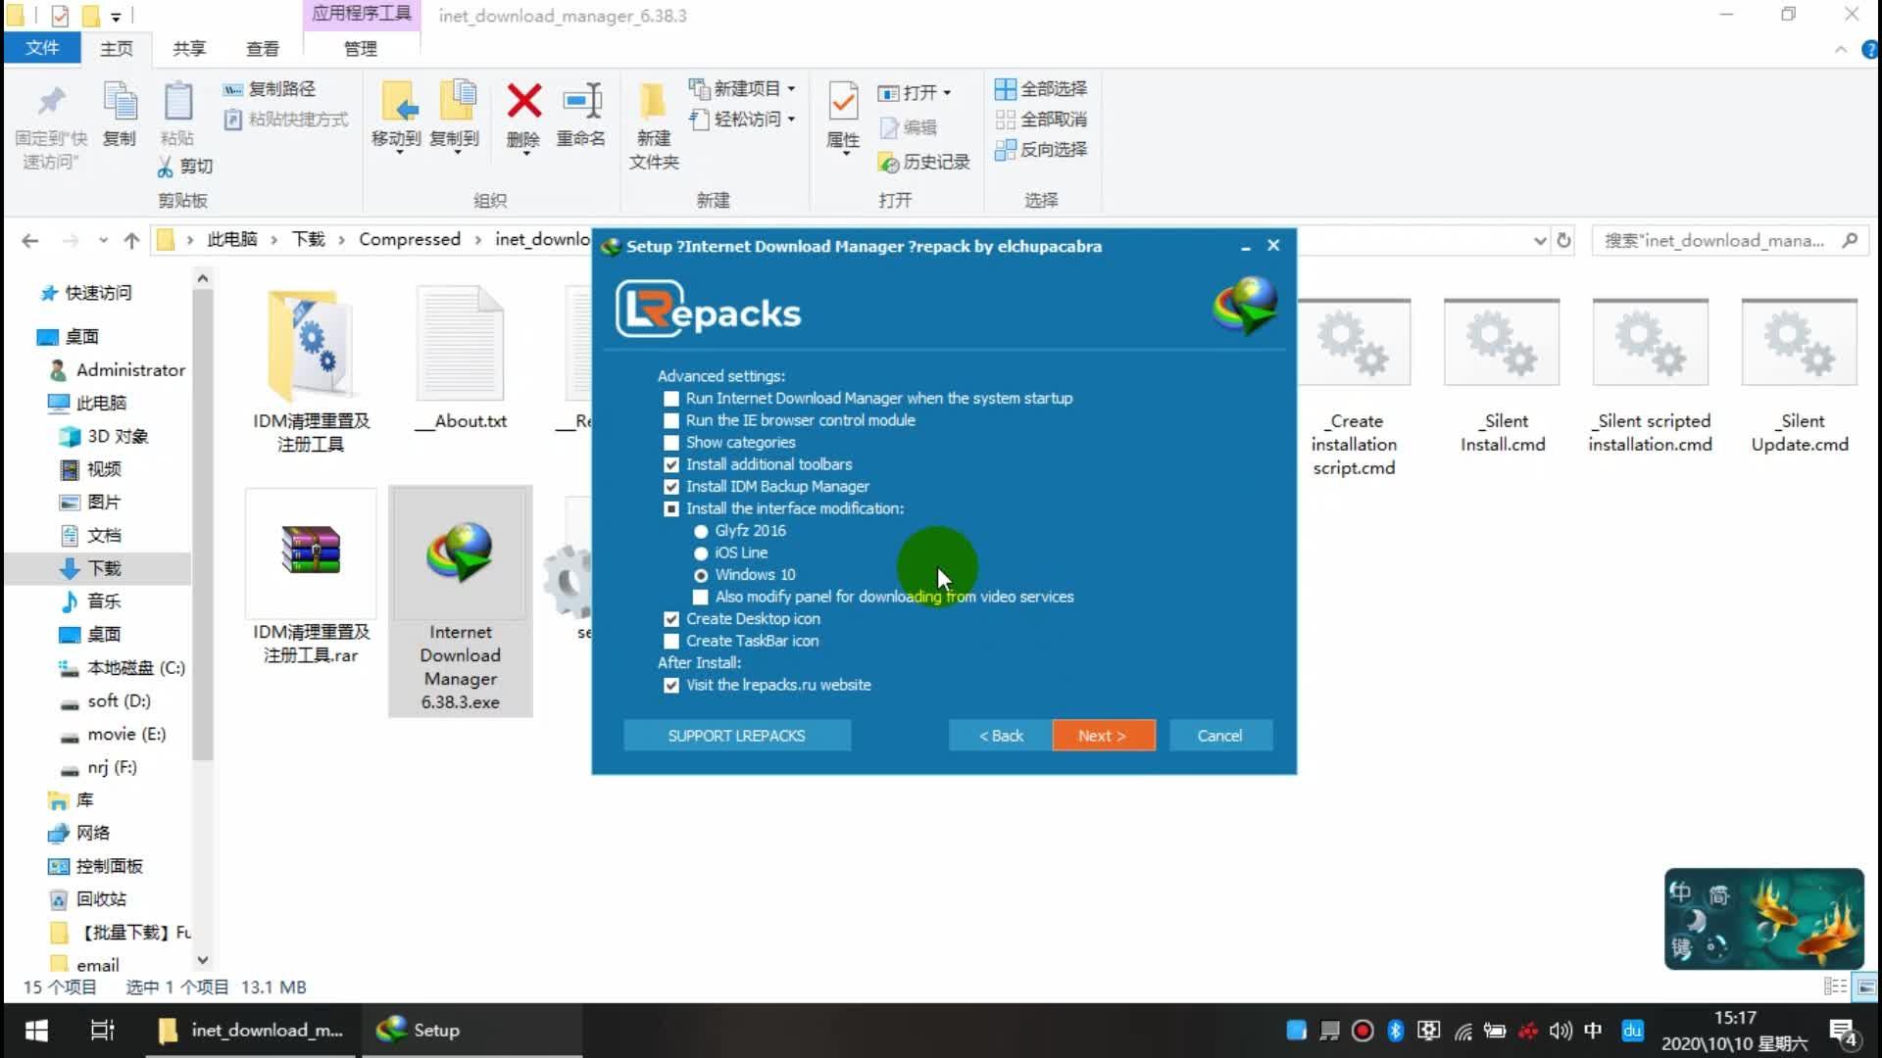Click the < Back button in Setup
1882x1058 pixels.
(1001, 736)
